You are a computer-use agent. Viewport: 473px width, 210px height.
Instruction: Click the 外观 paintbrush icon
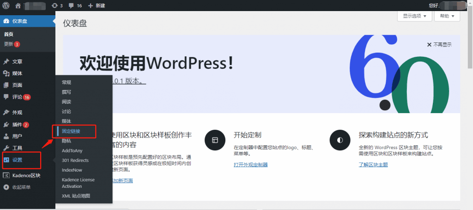[x=6, y=113]
